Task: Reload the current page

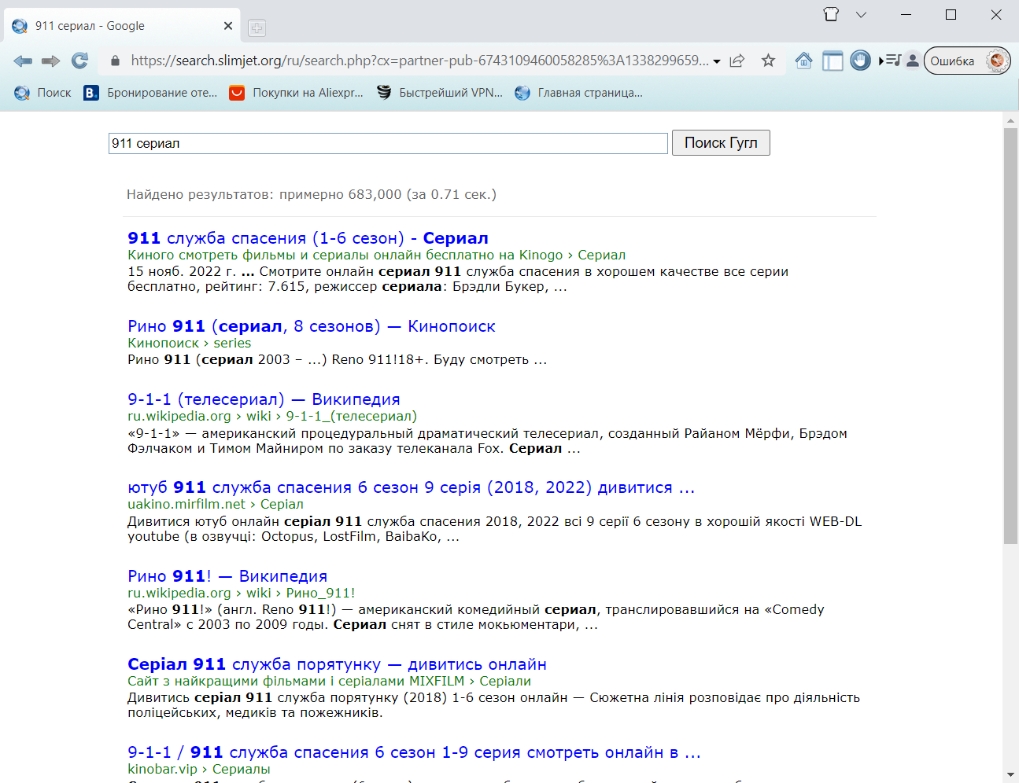Action: pos(79,61)
